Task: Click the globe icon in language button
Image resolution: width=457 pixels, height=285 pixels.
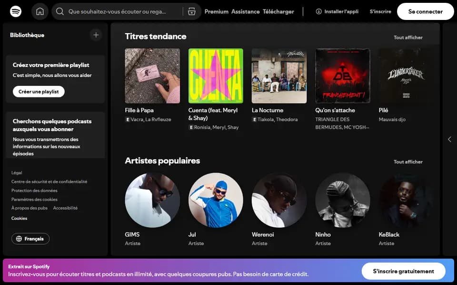Action: click(x=19, y=239)
